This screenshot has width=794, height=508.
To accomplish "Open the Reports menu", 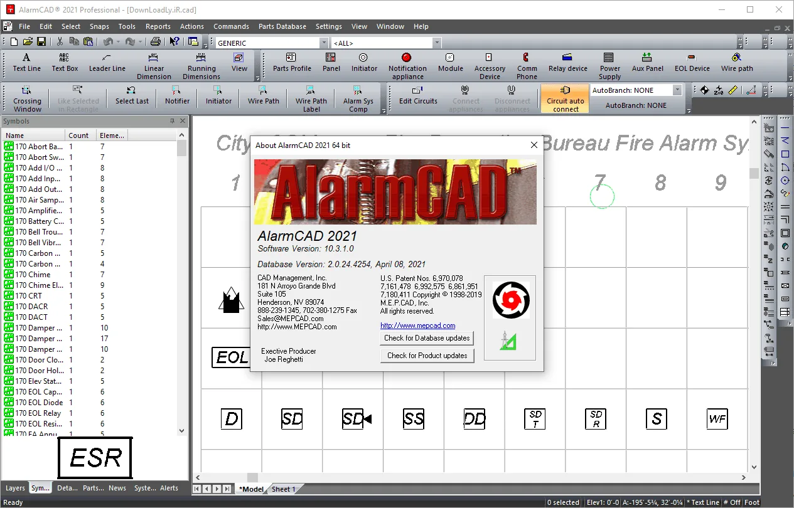I will (158, 26).
